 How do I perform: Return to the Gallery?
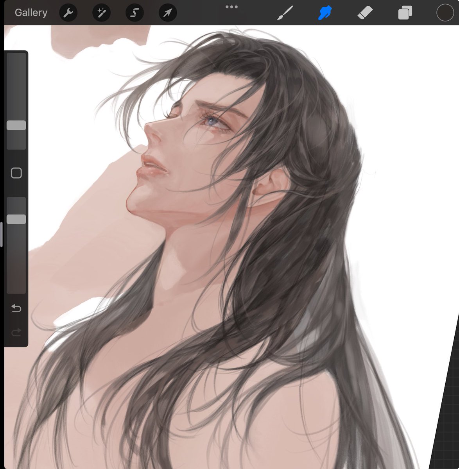(31, 13)
